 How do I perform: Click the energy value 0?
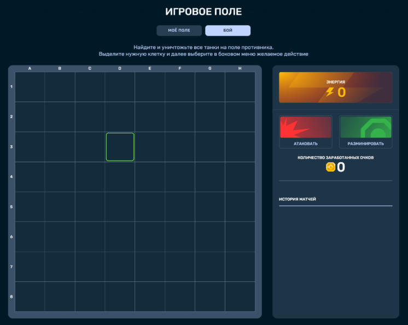pos(342,92)
